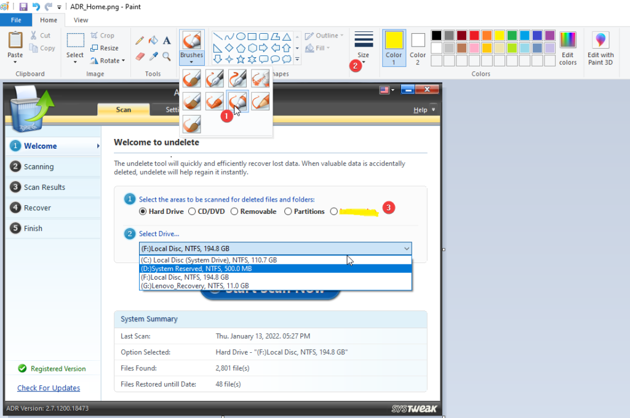Image resolution: width=630 pixels, height=418 pixels.
Task: Select the Color picker eyedropper tool
Action: (x=153, y=57)
